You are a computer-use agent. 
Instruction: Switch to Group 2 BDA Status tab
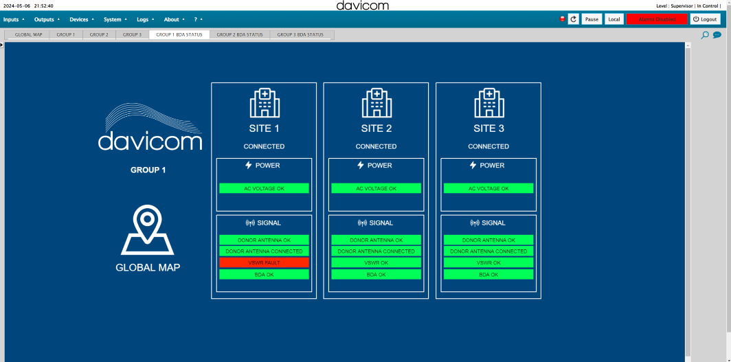240,34
